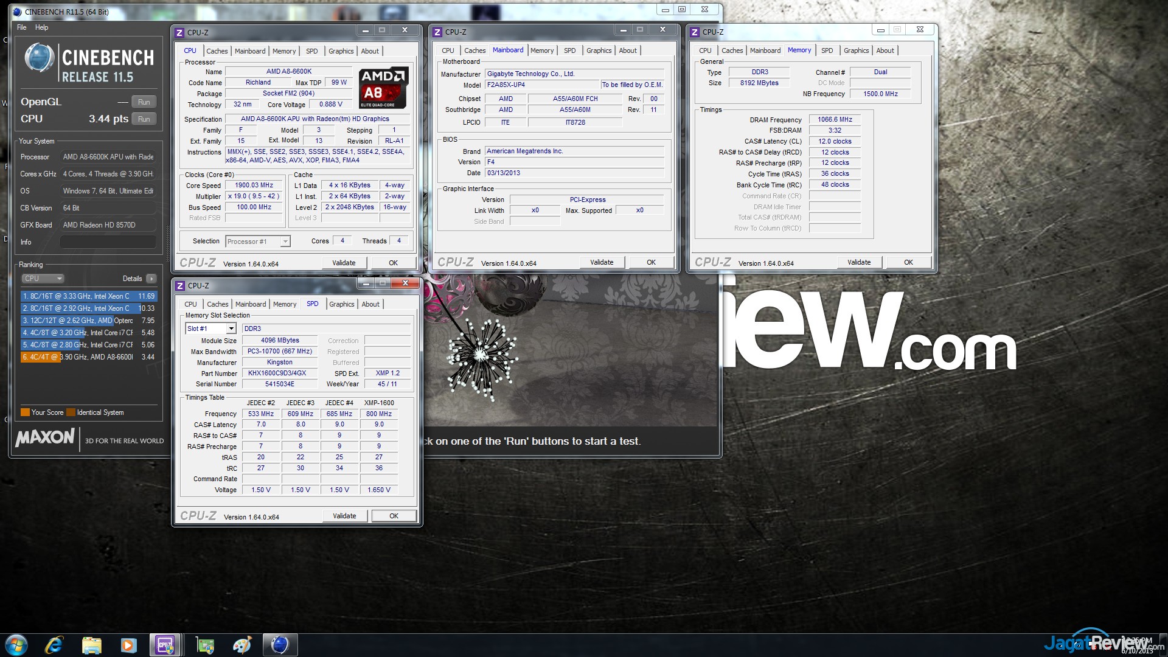
Task: Click the Windows Start orb
Action: [x=16, y=644]
